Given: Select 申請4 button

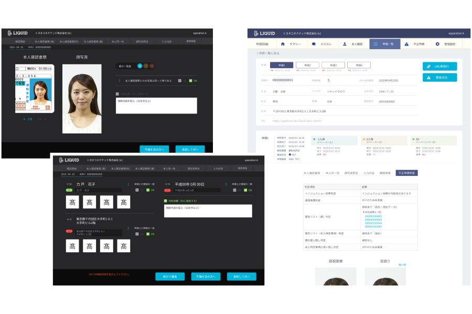Looking at the screenshot, I should (x=359, y=65).
